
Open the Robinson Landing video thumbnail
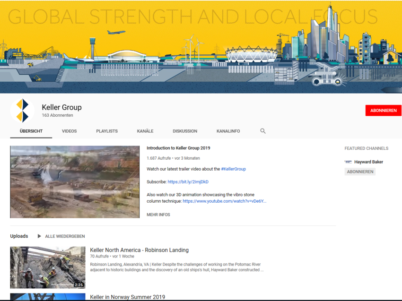48,267
